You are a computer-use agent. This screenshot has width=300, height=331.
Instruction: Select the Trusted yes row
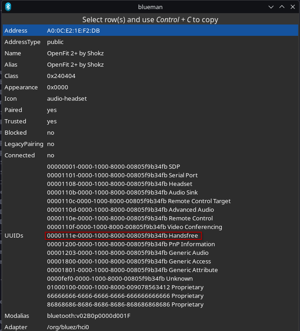(x=150, y=122)
